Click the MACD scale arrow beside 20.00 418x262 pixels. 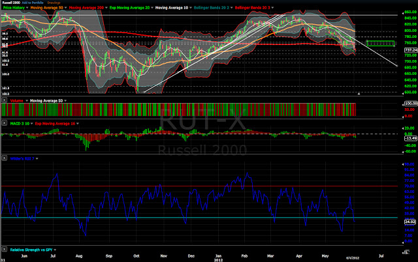tap(403, 128)
